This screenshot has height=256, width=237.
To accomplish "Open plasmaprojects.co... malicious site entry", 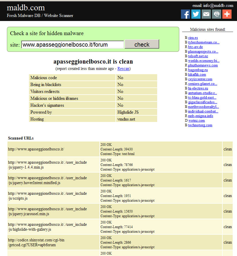I will coord(203,51).
